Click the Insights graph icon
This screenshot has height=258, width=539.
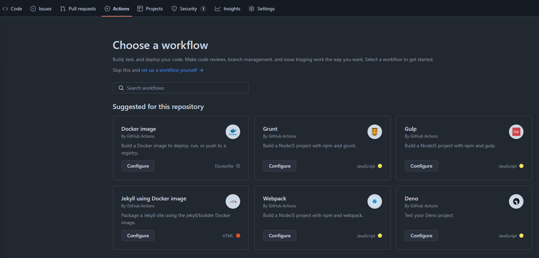pos(218,9)
